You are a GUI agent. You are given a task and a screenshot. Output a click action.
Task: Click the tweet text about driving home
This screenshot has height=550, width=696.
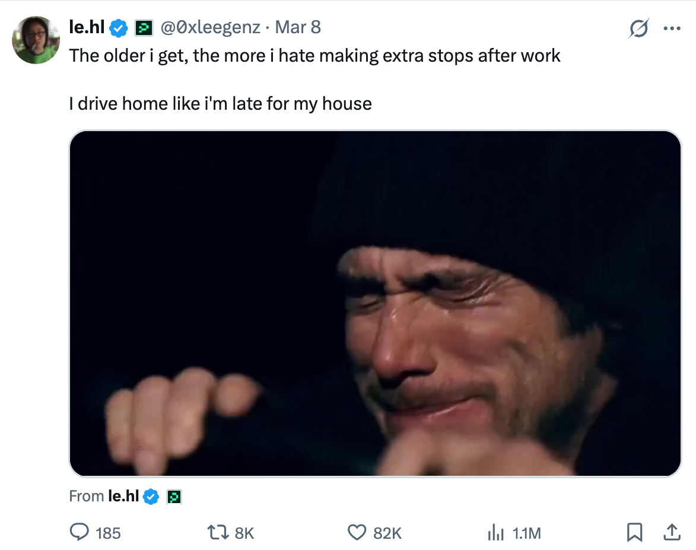[x=220, y=104]
